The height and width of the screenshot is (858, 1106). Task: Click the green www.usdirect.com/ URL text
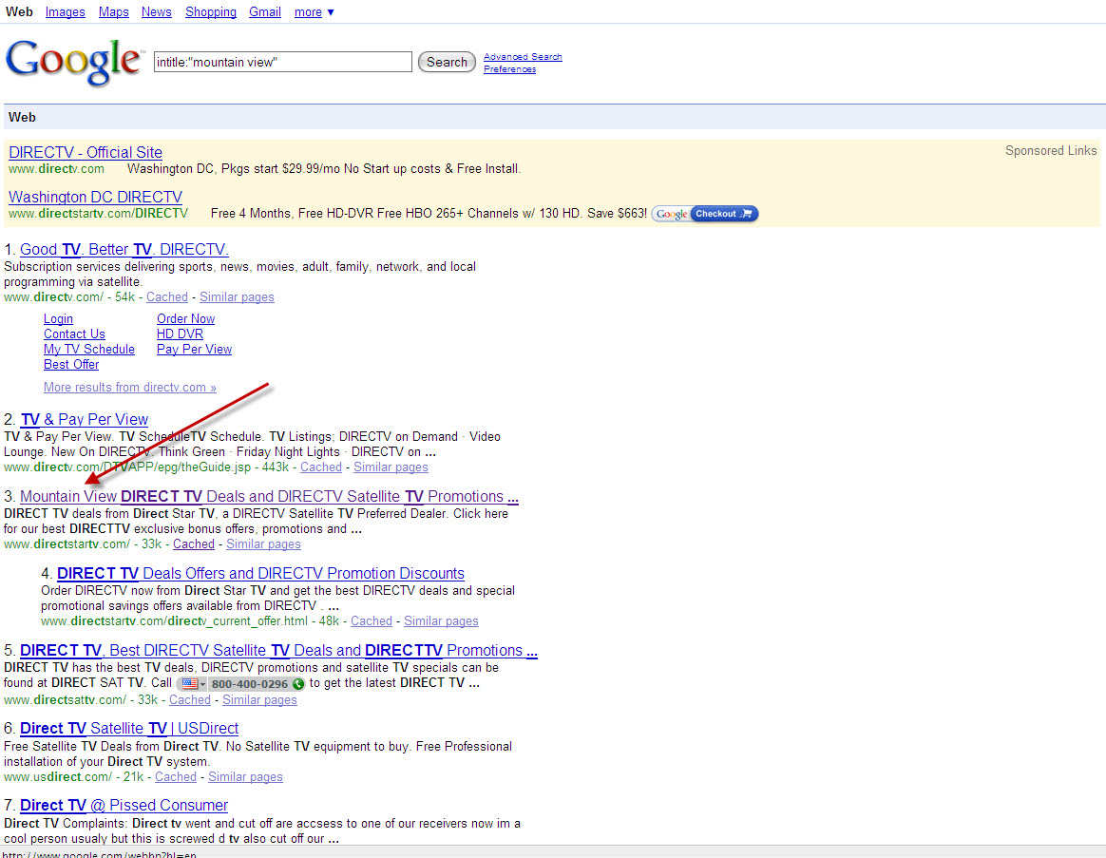pos(58,777)
